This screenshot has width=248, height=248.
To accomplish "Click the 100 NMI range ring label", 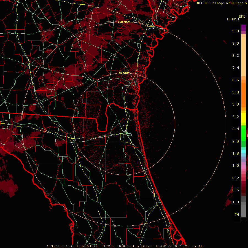I will point(124,22).
